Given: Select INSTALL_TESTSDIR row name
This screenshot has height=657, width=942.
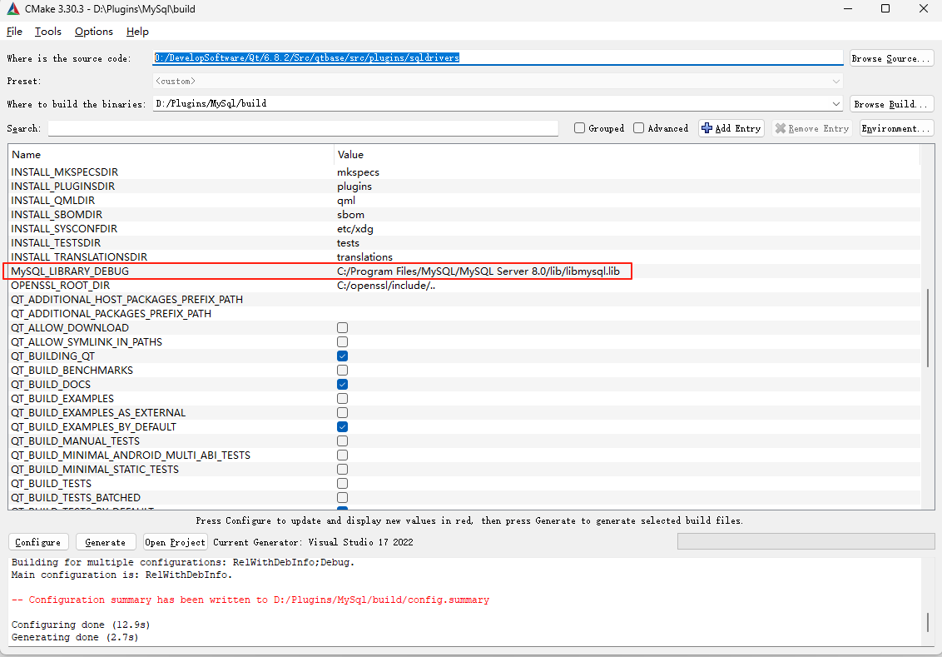Looking at the screenshot, I should (x=56, y=243).
